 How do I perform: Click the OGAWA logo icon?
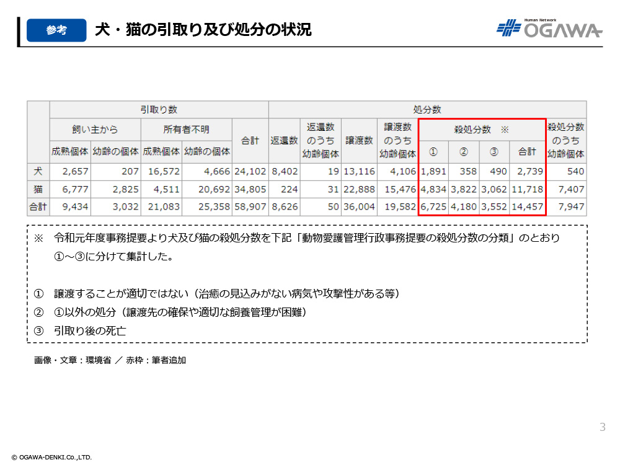pos(508,29)
